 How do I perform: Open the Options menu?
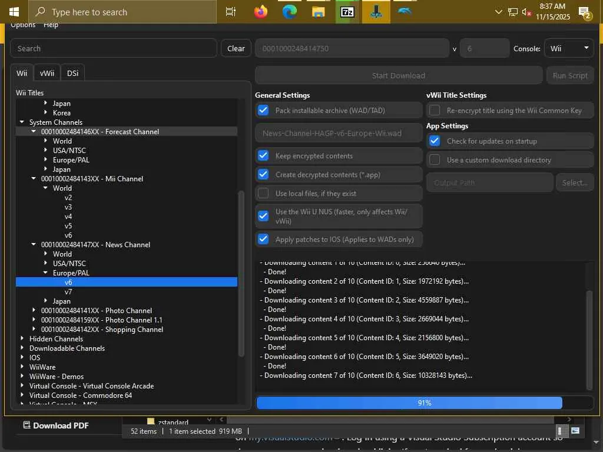23,25
